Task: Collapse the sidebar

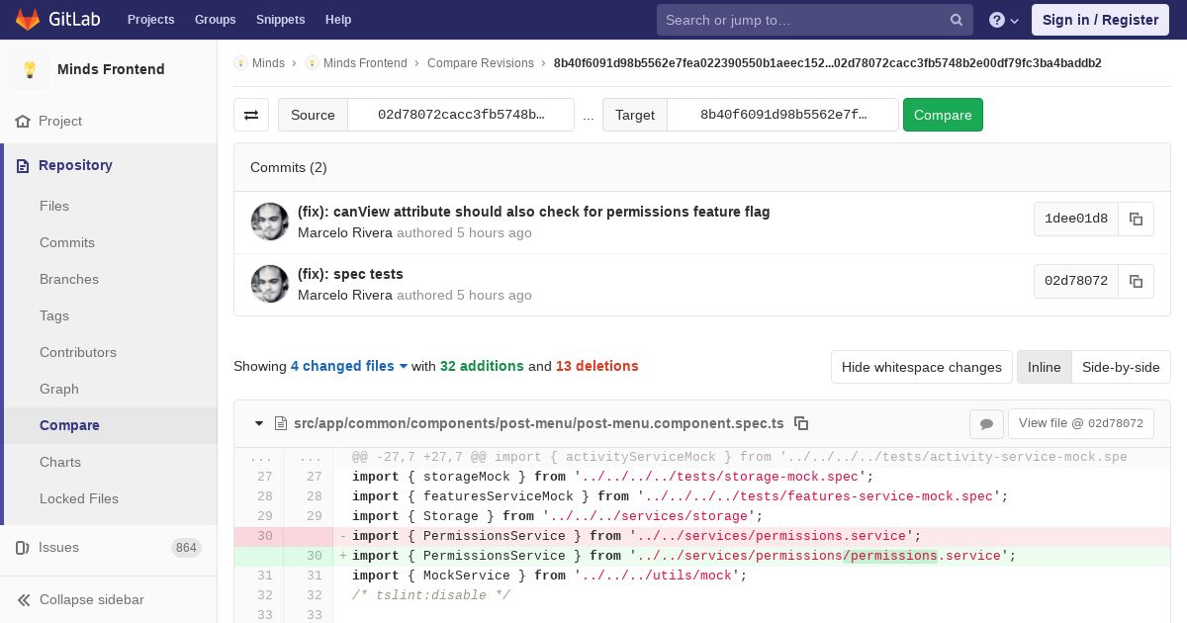Action: [91, 599]
